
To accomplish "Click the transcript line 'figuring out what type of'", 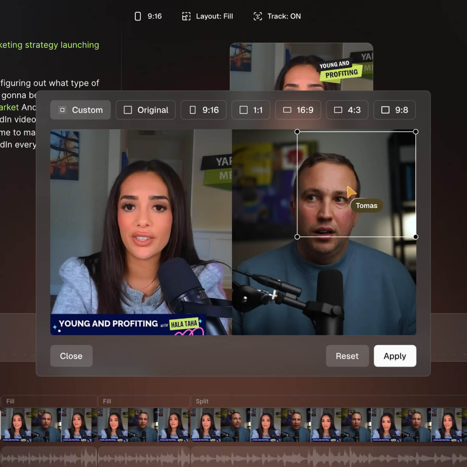I will [49, 83].
